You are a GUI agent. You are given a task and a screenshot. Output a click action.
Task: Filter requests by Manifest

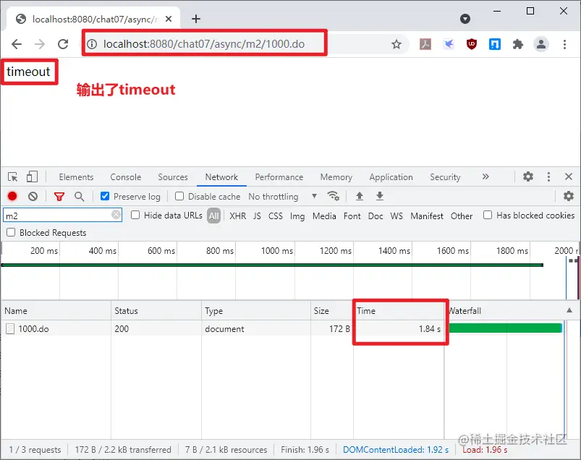[x=426, y=216]
